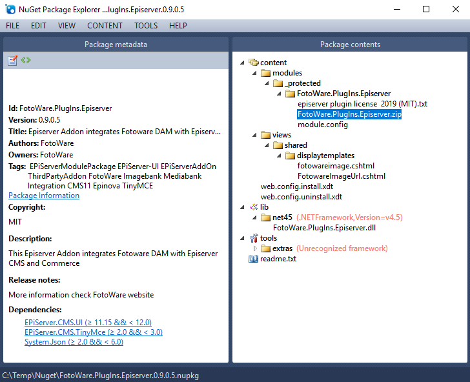Click the Package metadata panel header
Image resolution: width=470 pixels, height=382 pixels.
pyautogui.click(x=116, y=45)
